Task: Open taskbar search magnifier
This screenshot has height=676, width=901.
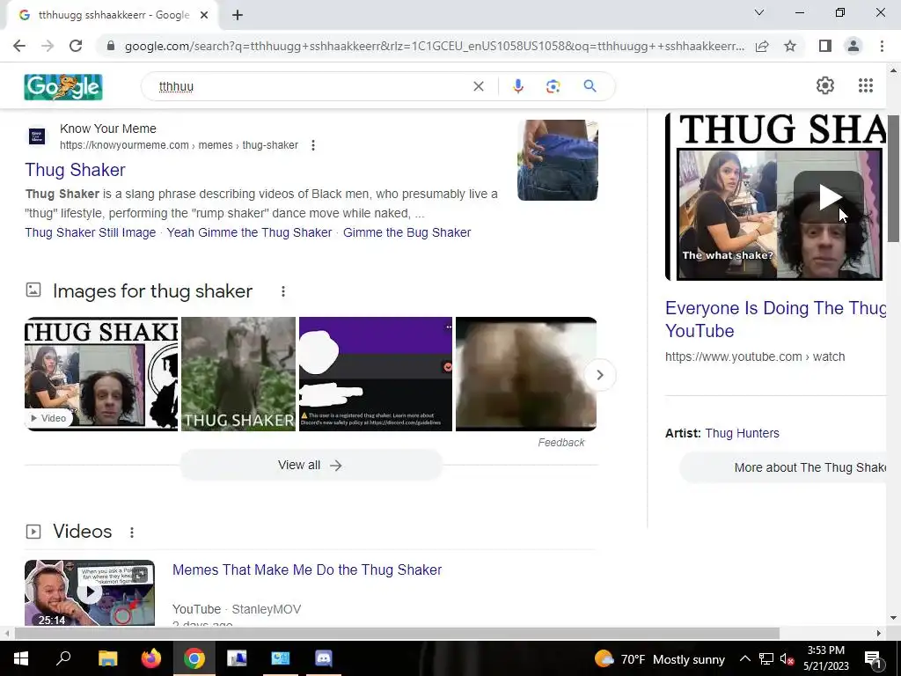Action: 63,658
